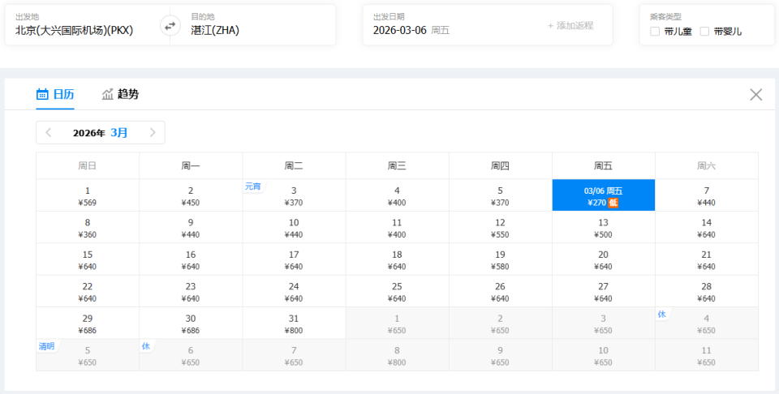The height and width of the screenshot is (394, 779).
Task: Select April 10 priced ¥650
Action: coord(604,355)
